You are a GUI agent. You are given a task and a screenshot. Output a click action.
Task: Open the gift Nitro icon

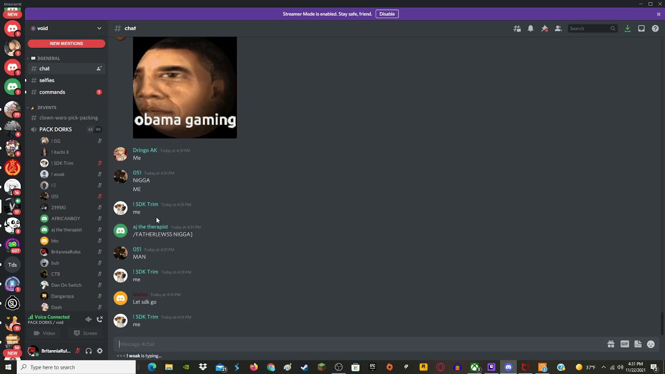click(611, 344)
